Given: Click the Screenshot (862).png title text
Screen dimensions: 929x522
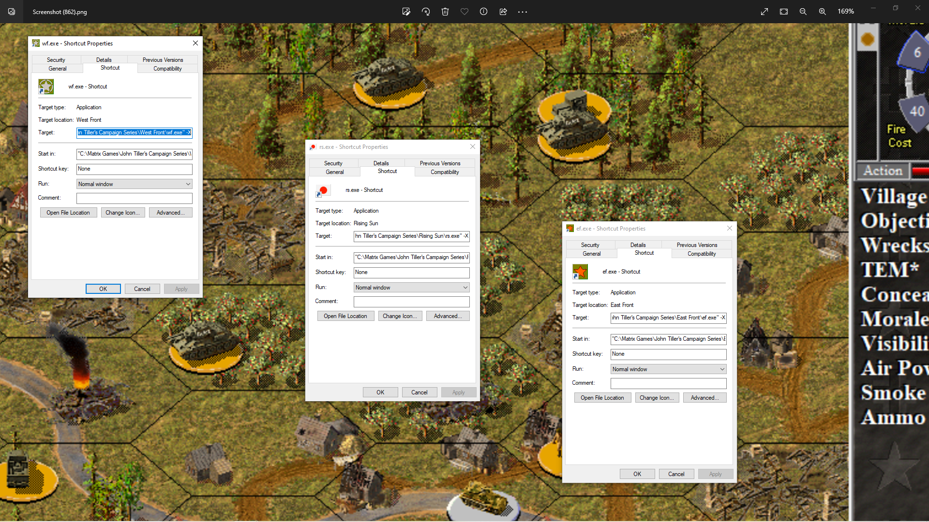Looking at the screenshot, I should (60, 12).
